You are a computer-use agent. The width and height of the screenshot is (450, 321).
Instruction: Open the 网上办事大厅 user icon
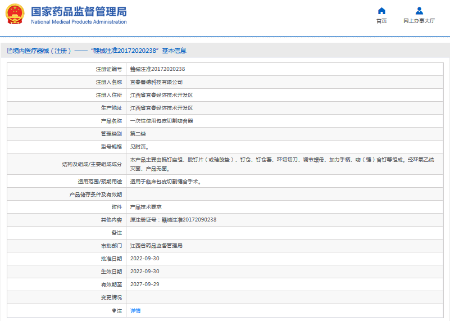point(419,11)
